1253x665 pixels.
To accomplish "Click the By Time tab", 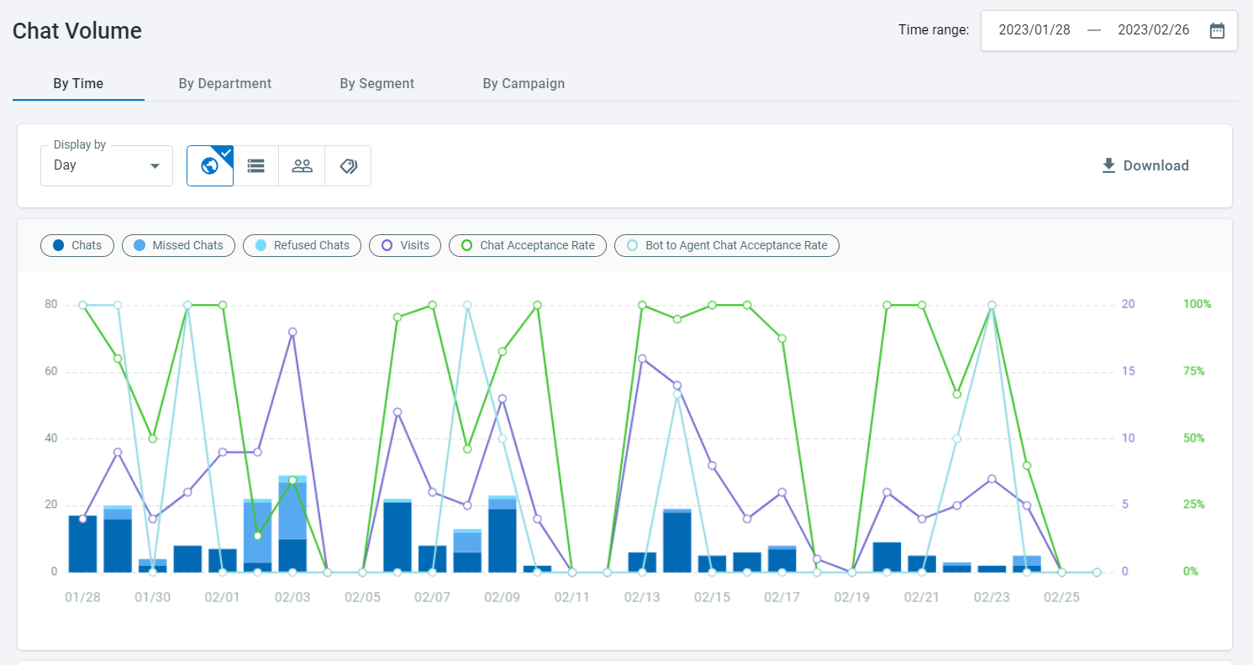I will click(x=78, y=83).
